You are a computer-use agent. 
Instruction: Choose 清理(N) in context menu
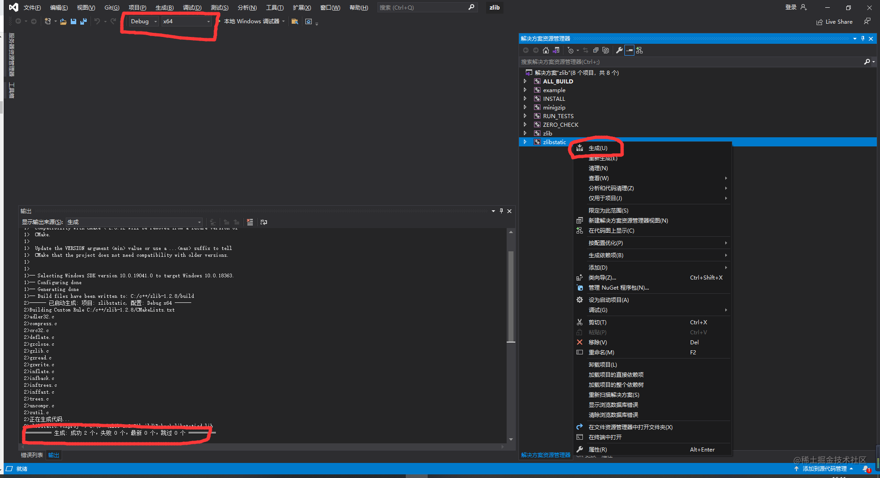click(652, 168)
